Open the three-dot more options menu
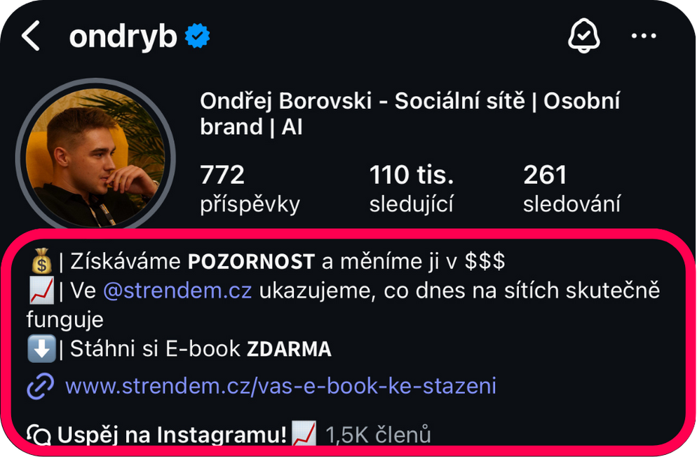697x457 pixels. click(x=644, y=36)
